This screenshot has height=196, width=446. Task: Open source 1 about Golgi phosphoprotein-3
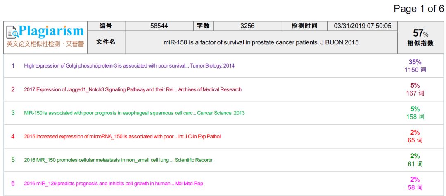129,66
